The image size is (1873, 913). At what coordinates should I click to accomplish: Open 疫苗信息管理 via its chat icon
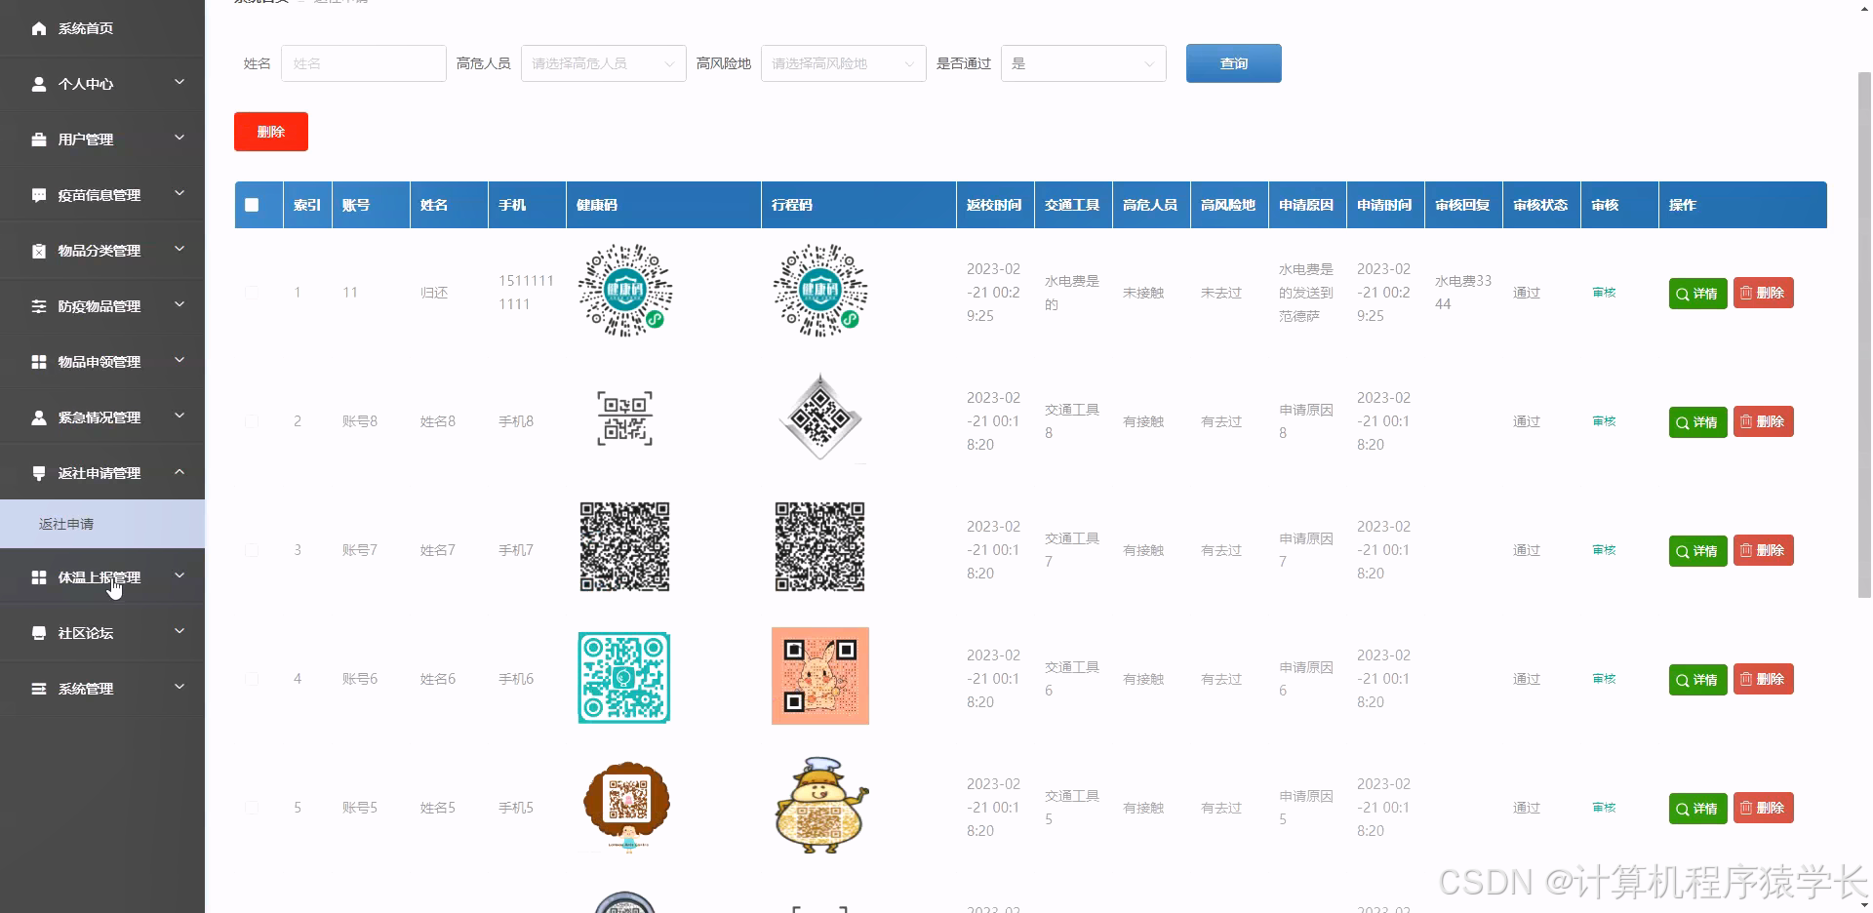pos(38,195)
